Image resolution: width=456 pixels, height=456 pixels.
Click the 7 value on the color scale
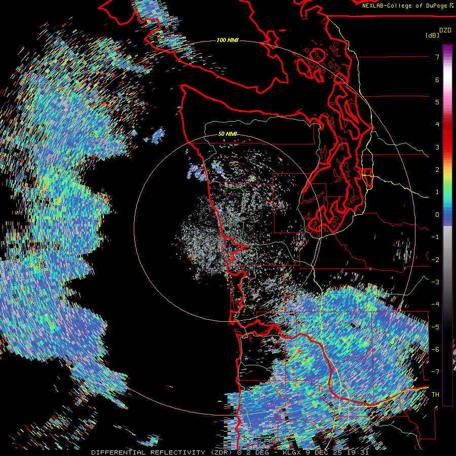pyautogui.click(x=437, y=57)
